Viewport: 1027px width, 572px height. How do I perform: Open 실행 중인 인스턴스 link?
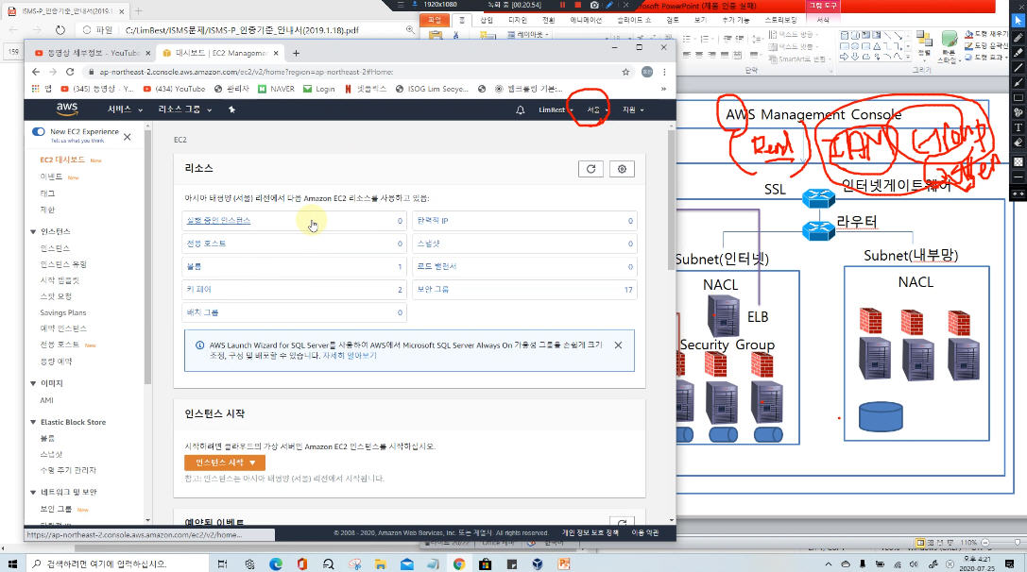(x=218, y=221)
